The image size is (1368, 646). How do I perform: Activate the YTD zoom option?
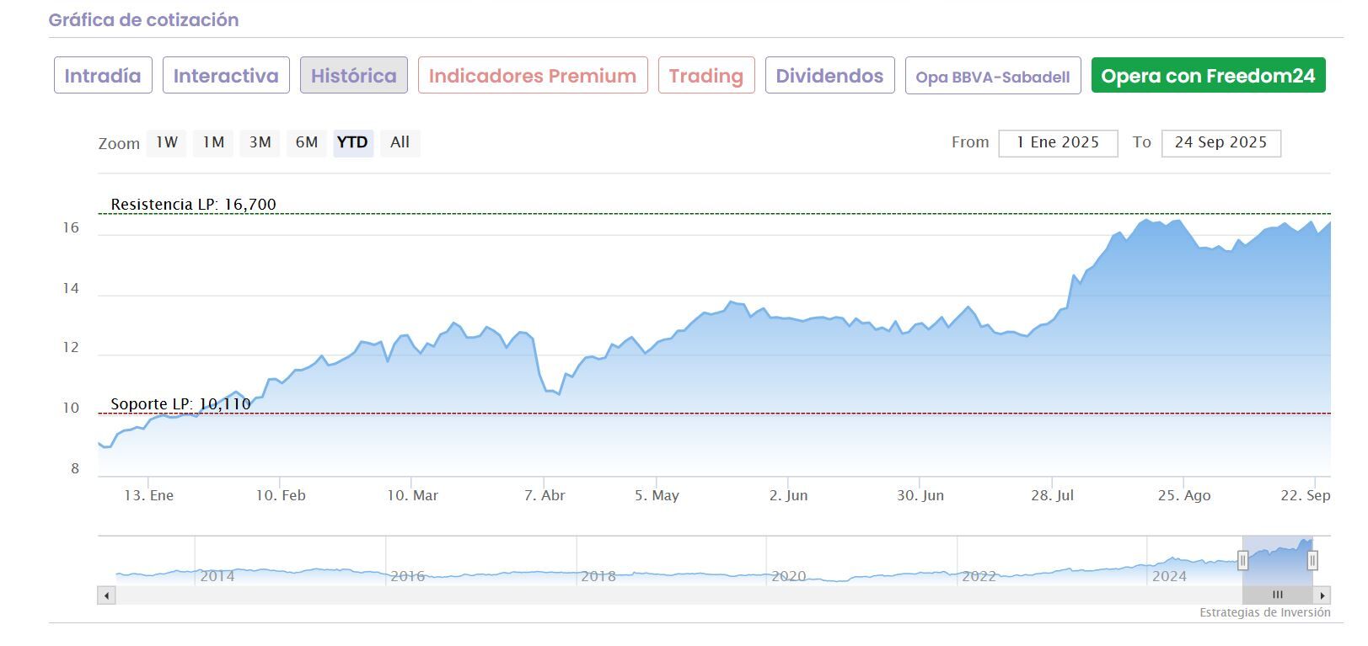coord(352,142)
